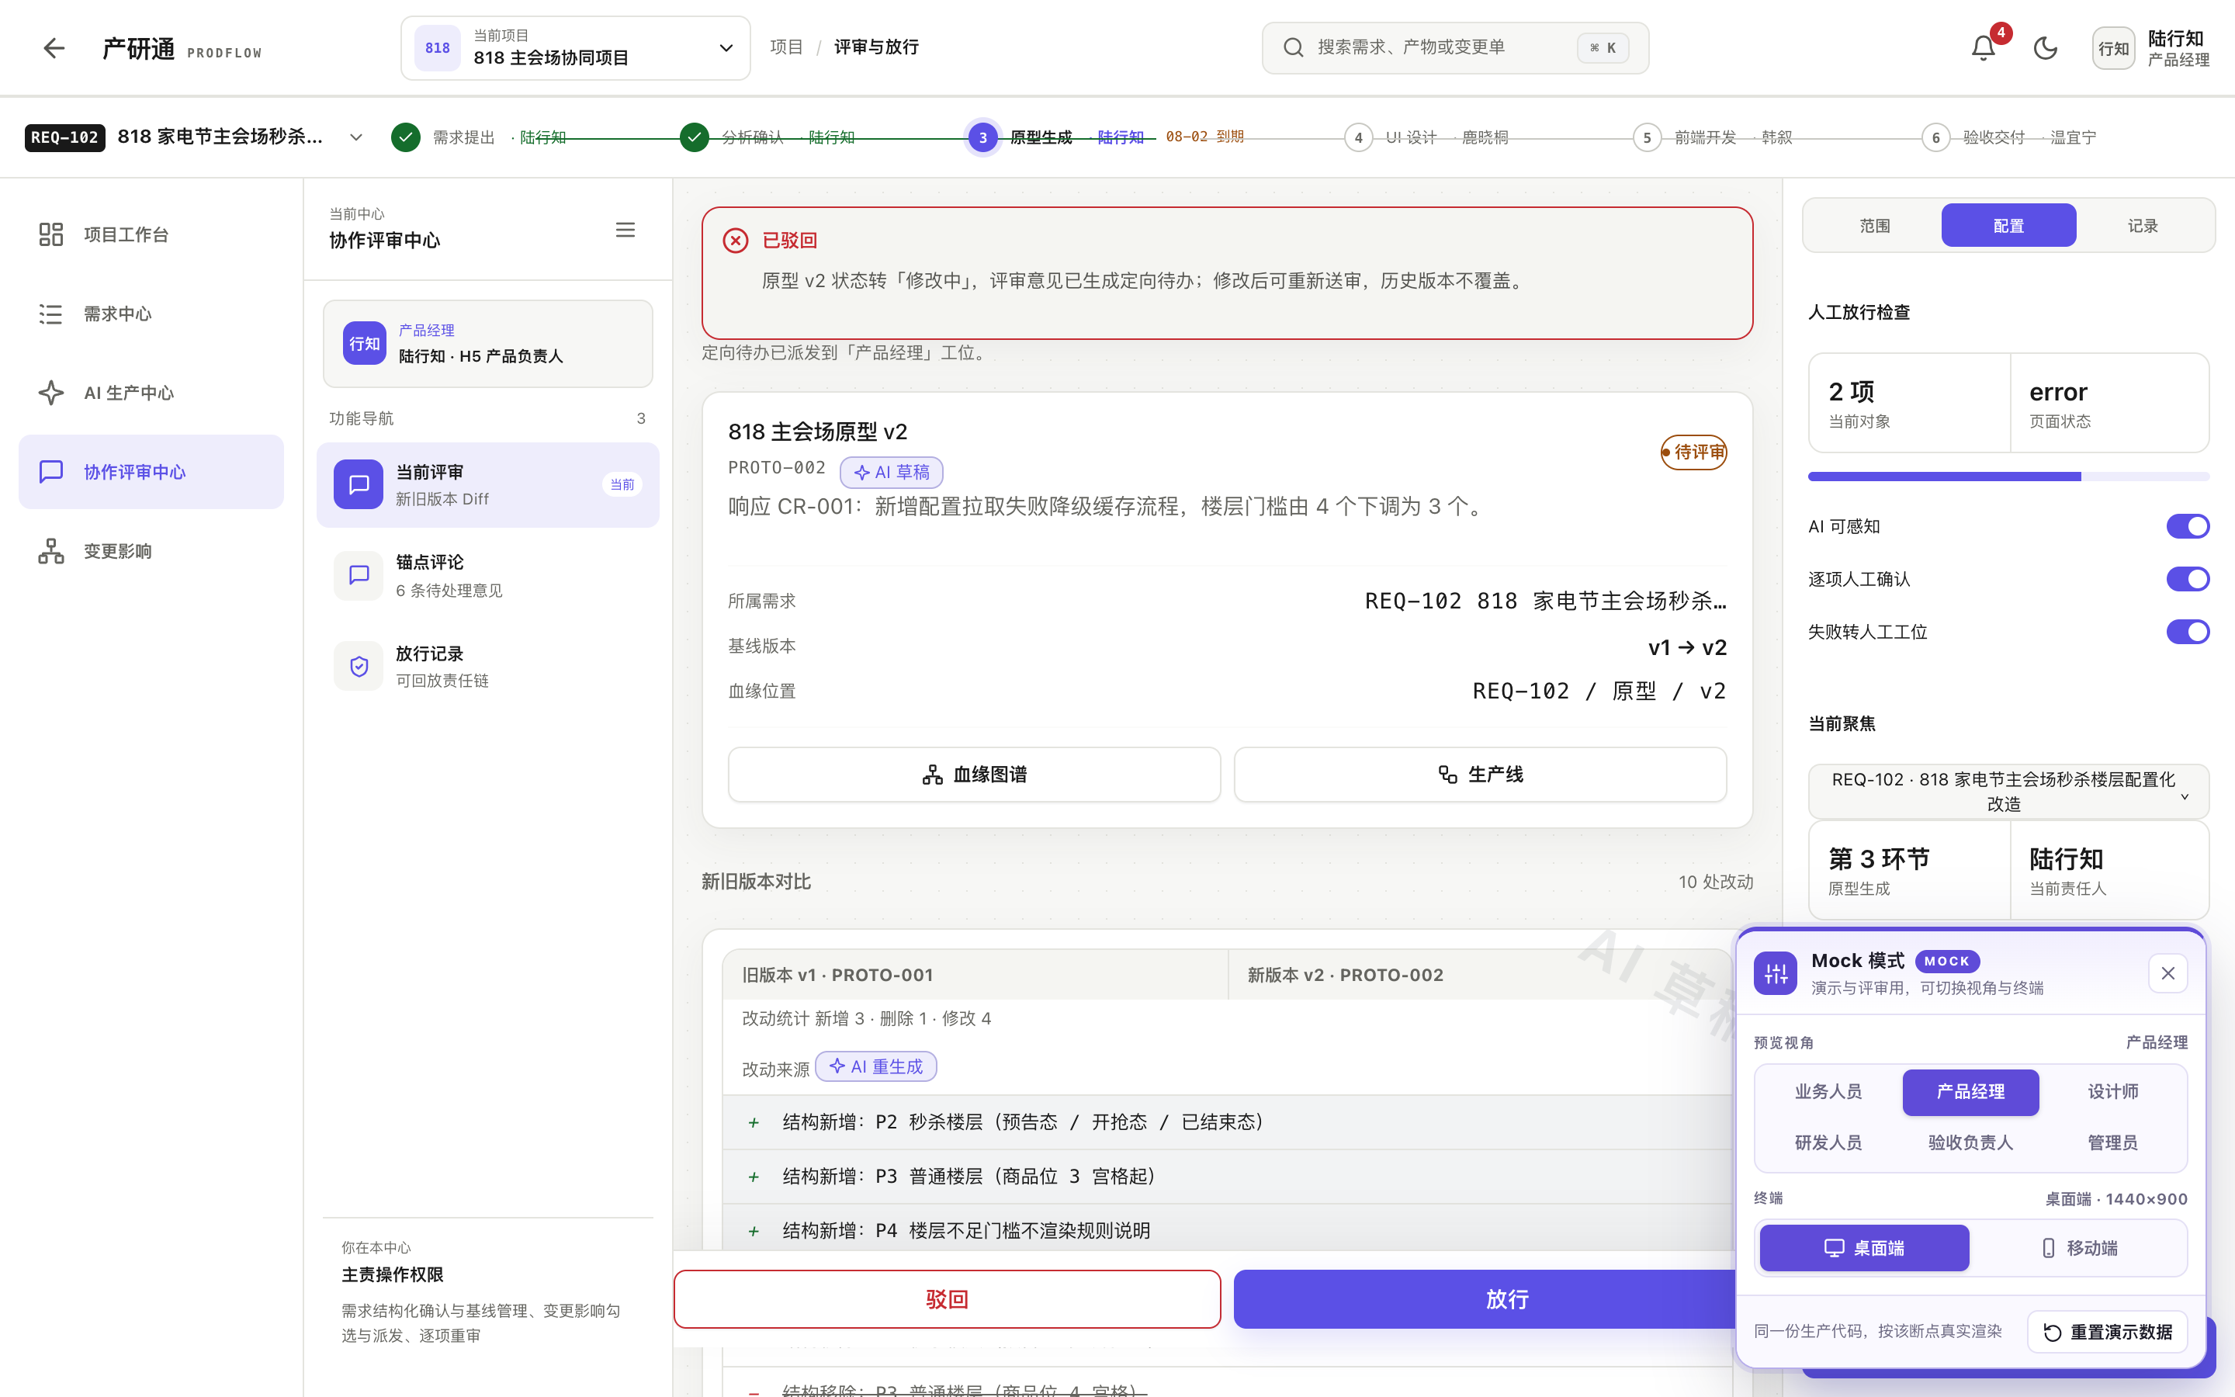Expand the REQ-102 requirement chevron
The image size is (2235, 1397).
355,137
